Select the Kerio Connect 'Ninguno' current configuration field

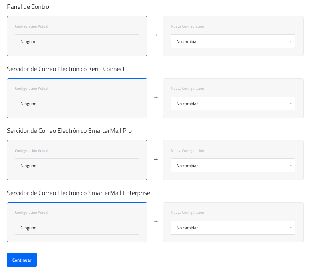[x=77, y=104]
